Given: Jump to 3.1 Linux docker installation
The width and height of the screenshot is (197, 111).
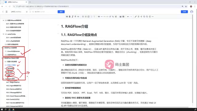Looking at the screenshot, I should pyautogui.click(x=12, y=51).
